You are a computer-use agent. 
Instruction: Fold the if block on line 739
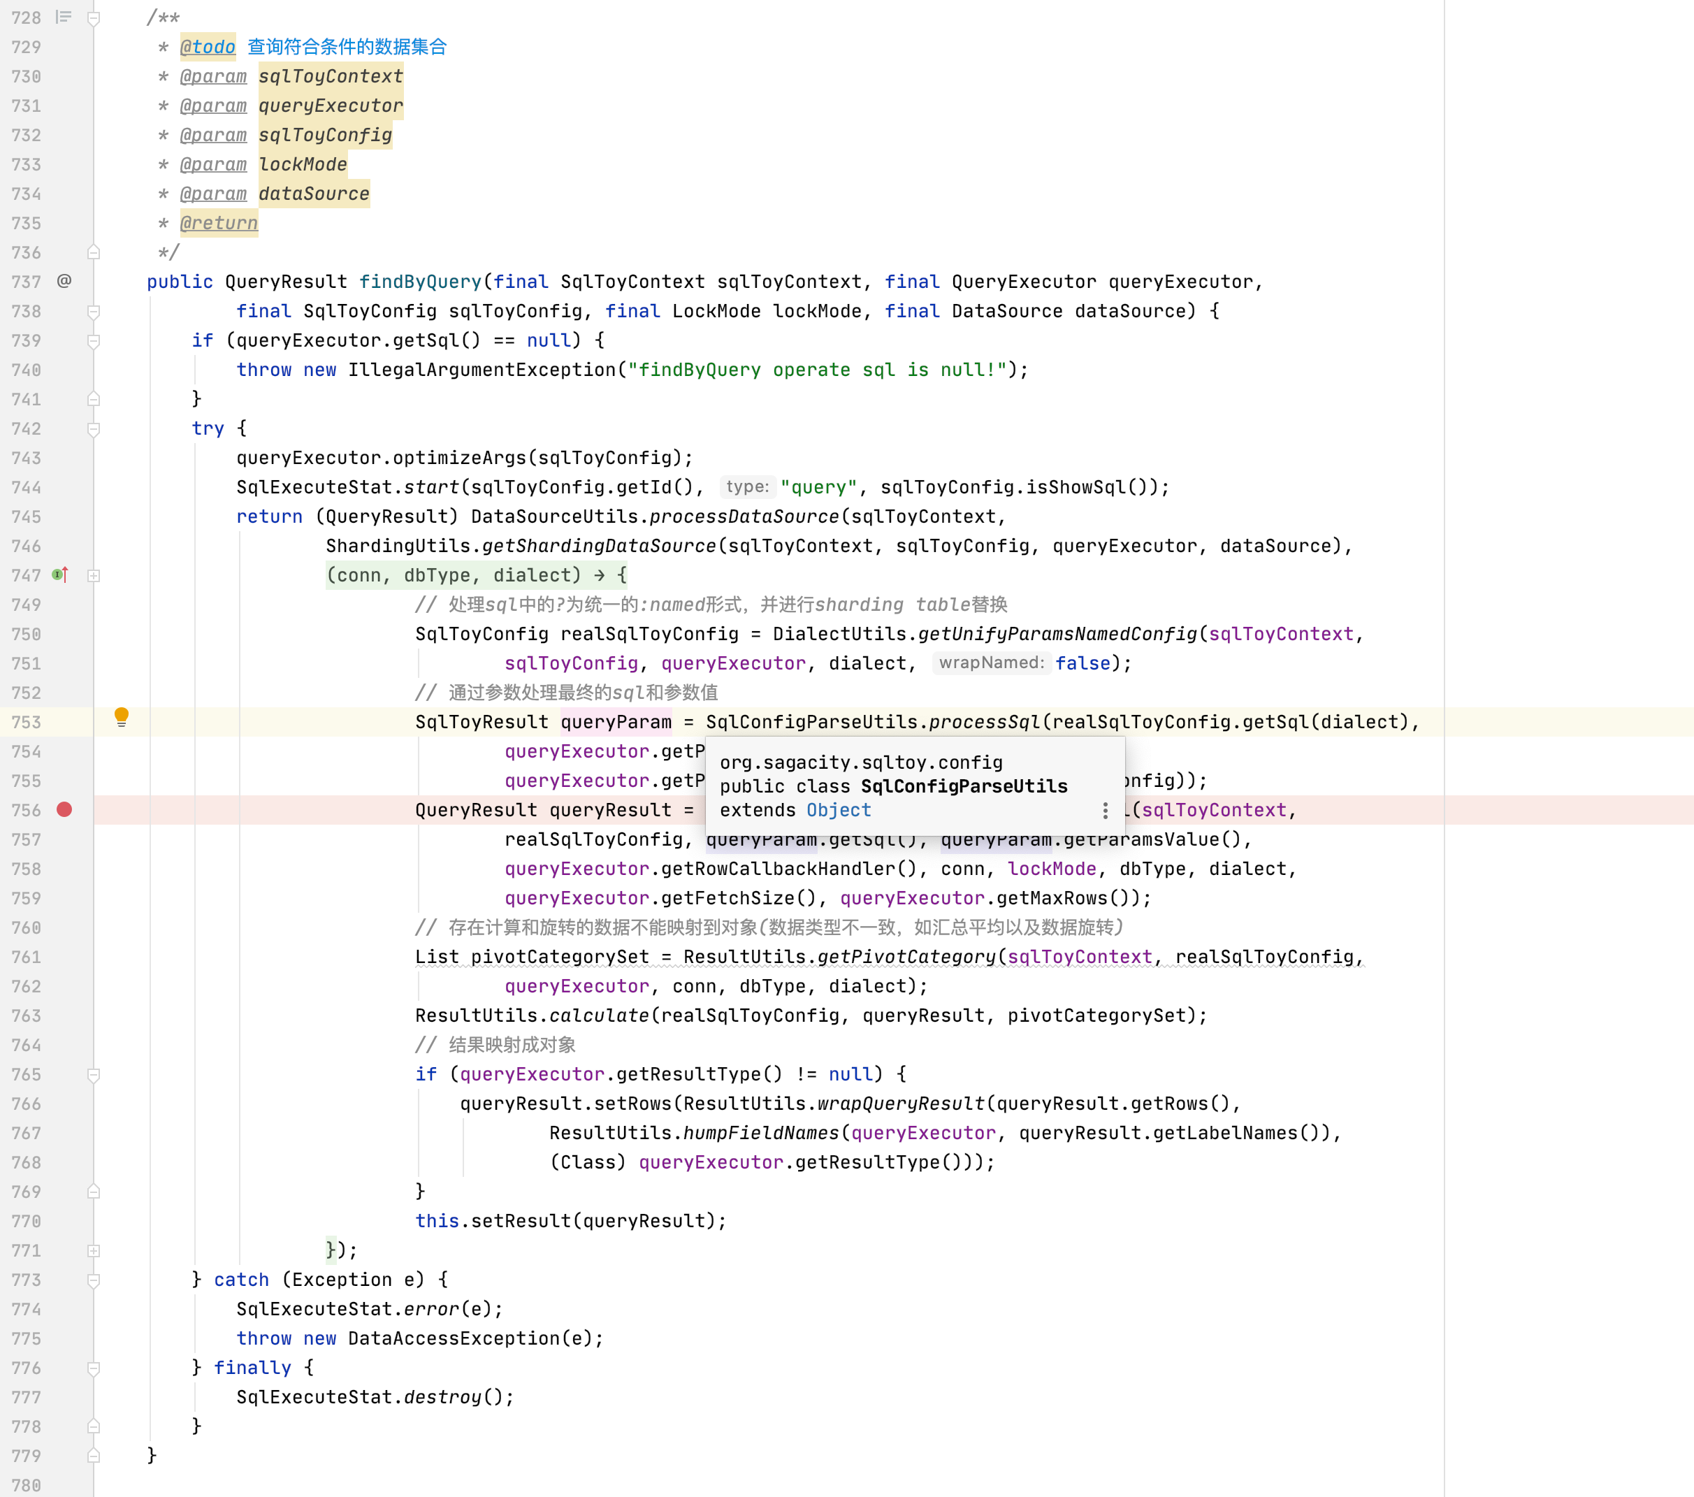tap(94, 340)
